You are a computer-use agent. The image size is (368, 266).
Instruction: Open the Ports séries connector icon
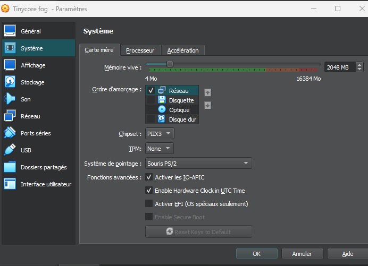pyautogui.click(x=10, y=133)
